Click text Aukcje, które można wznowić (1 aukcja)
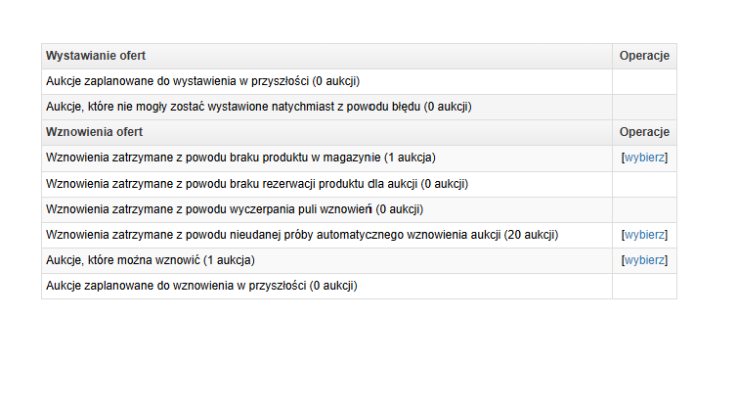Viewport: 738px width, 408px height. 151,260
